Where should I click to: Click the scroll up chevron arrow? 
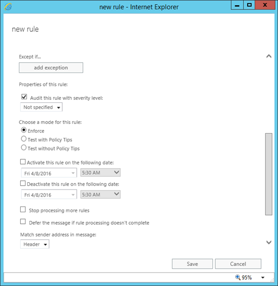269,56
